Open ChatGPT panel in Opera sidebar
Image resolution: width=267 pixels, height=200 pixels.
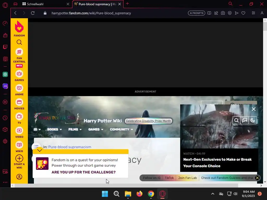5,74
